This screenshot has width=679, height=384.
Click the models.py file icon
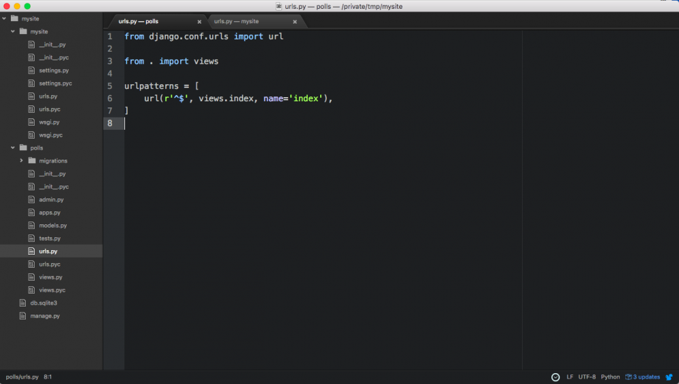point(31,226)
